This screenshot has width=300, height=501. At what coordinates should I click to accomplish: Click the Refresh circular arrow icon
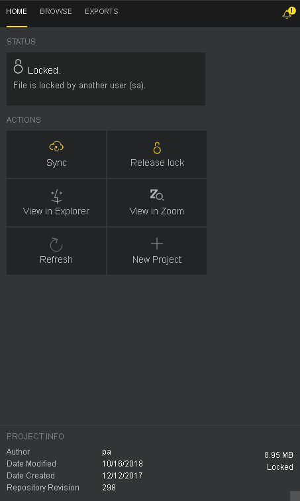(x=56, y=244)
